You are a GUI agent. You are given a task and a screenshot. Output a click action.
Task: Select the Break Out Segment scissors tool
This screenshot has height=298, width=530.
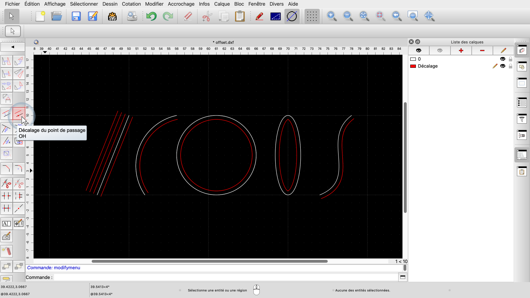(6, 184)
